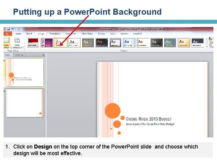Select slide 1 thumbnail
Image resolution: width=217 pixels, height=162 pixels.
point(25,73)
